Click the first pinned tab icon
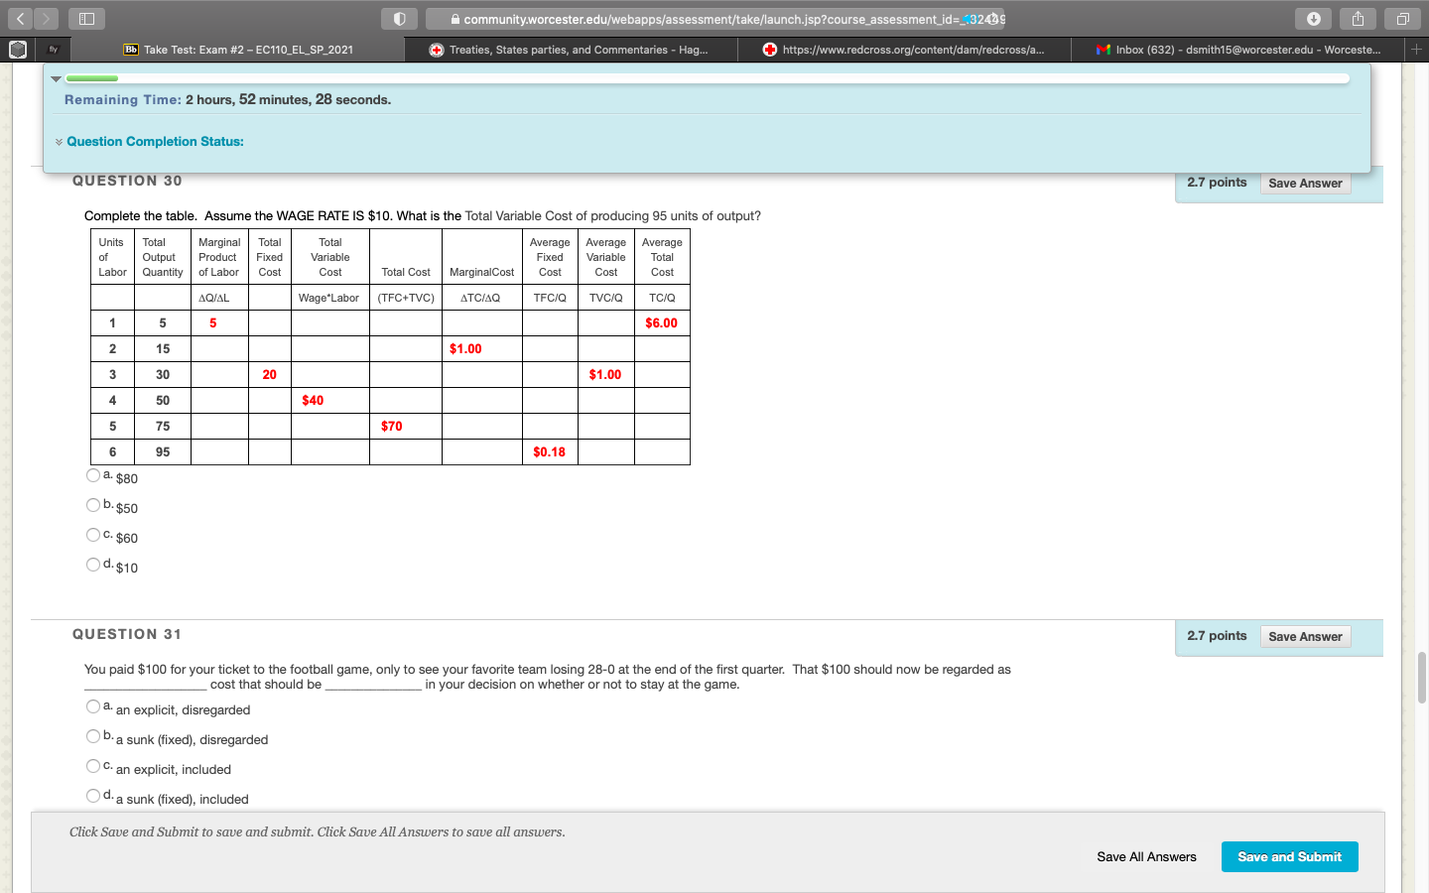The width and height of the screenshot is (1429, 893). (18, 49)
